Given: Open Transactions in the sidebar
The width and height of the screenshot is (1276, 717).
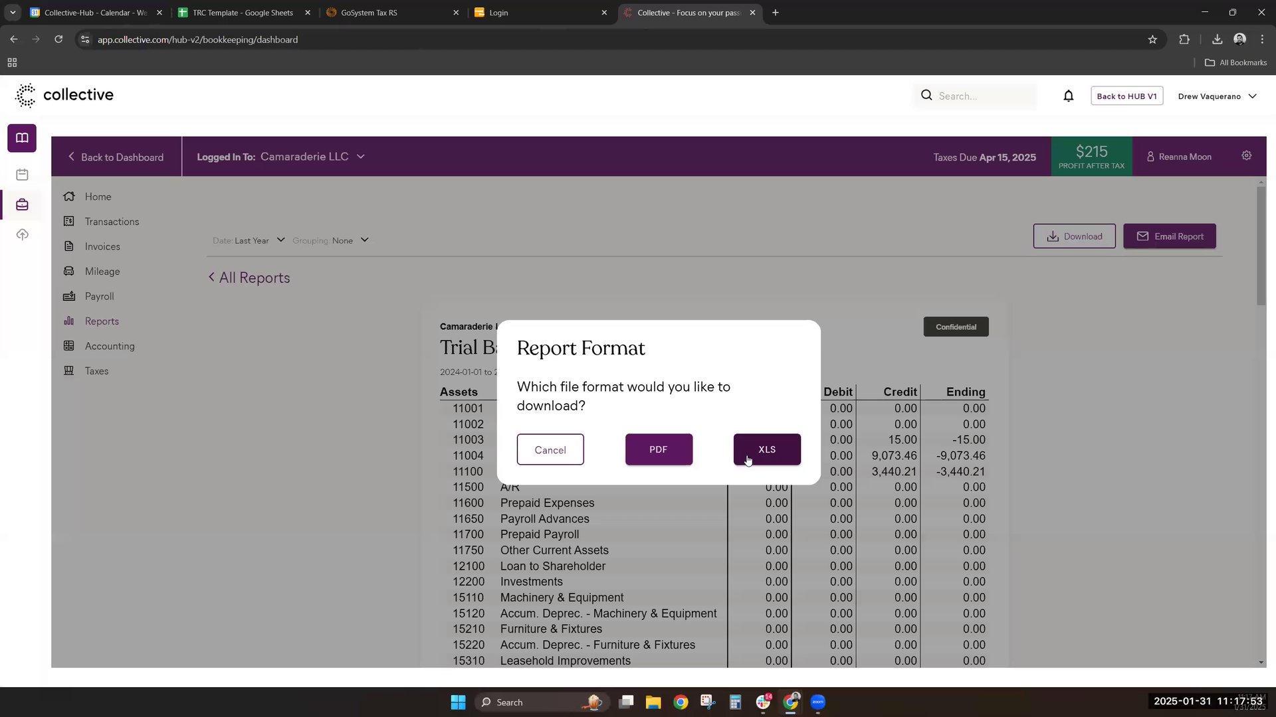Looking at the screenshot, I should [112, 222].
